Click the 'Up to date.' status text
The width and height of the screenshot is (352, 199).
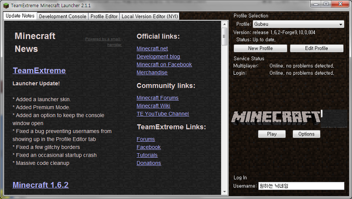pos(264,40)
